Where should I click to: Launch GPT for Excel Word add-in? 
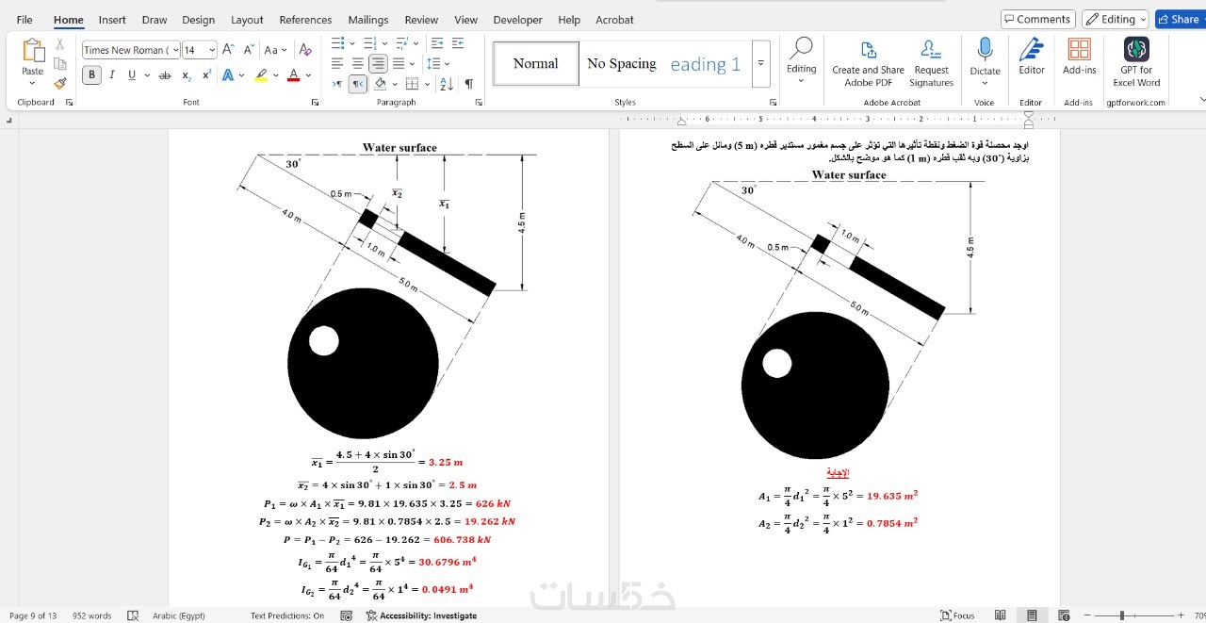click(x=1136, y=62)
